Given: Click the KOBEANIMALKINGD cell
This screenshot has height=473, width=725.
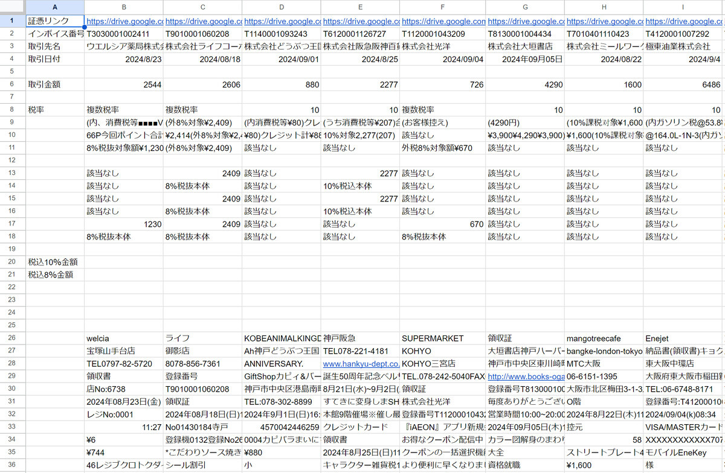Looking at the screenshot, I should (x=282, y=338).
